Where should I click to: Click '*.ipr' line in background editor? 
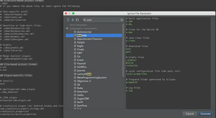3,67
